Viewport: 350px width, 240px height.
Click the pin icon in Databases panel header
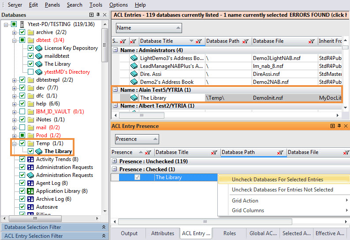[x=98, y=15]
